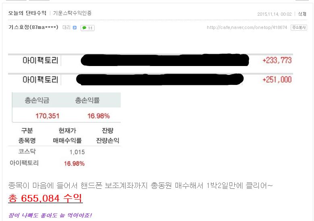
Task: Click author name 기스효정(87ma****)
Action: click(33, 27)
